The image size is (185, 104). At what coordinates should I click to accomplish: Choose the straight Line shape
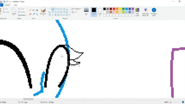(50, 9)
